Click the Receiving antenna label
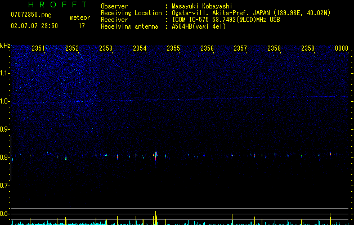Image resolution: width=354 pixels, height=225 pixels. 129,26
